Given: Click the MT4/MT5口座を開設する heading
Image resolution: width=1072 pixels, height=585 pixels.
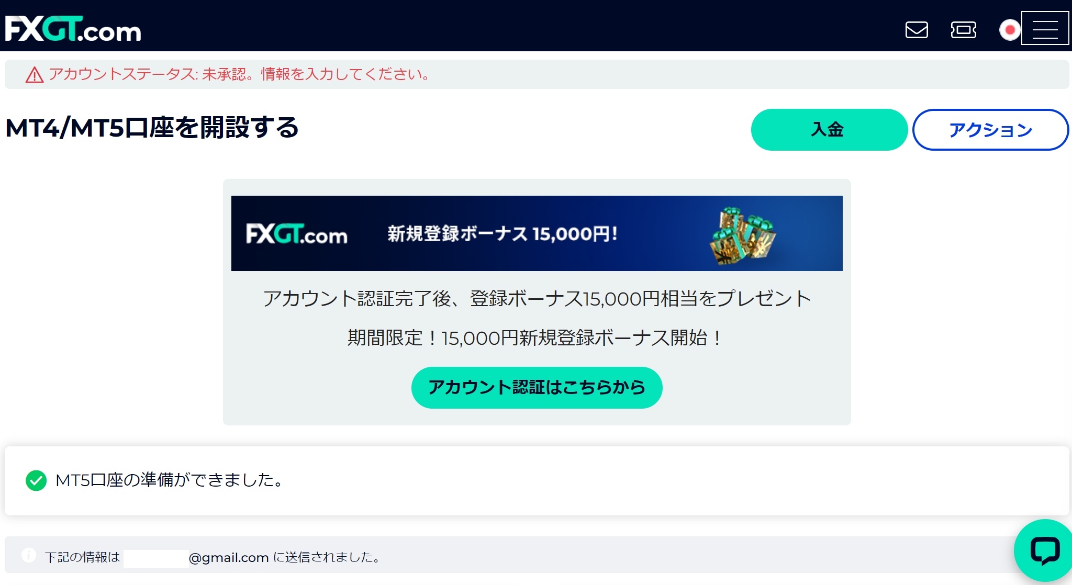Looking at the screenshot, I should [x=152, y=128].
